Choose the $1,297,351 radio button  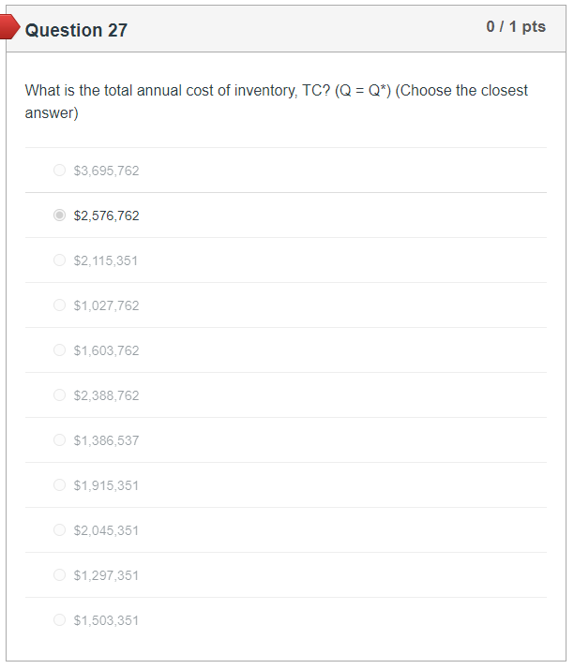coord(60,575)
